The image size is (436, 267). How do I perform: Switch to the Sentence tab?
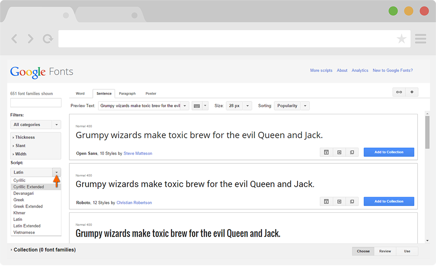(104, 93)
